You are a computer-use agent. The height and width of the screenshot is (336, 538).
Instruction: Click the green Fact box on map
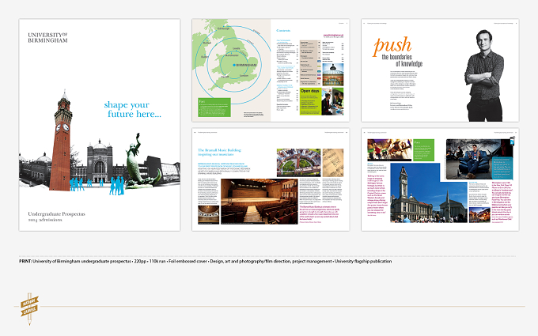point(214,108)
